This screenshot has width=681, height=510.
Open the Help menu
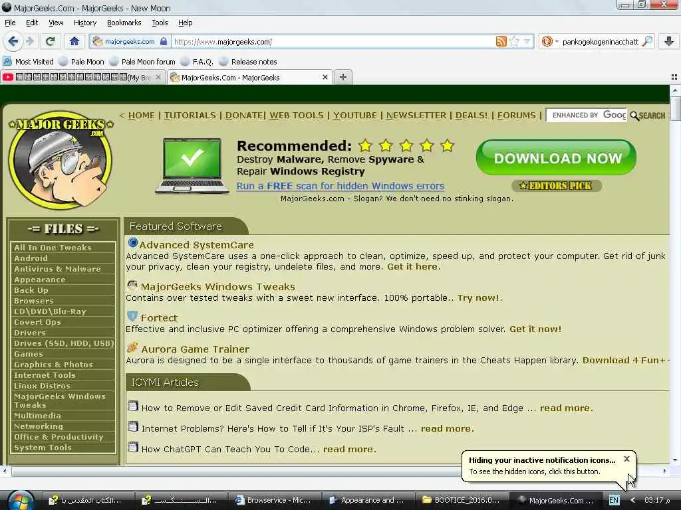tap(185, 23)
